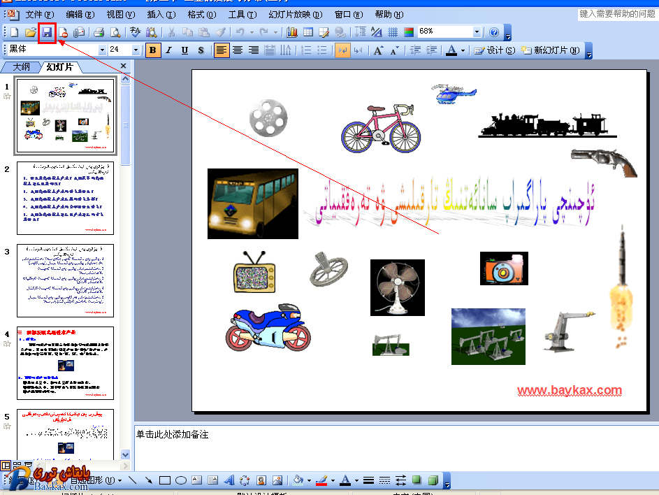The width and height of the screenshot is (659, 495).
Task: Expand the Undo history dropdown arrow
Action: coord(252,32)
